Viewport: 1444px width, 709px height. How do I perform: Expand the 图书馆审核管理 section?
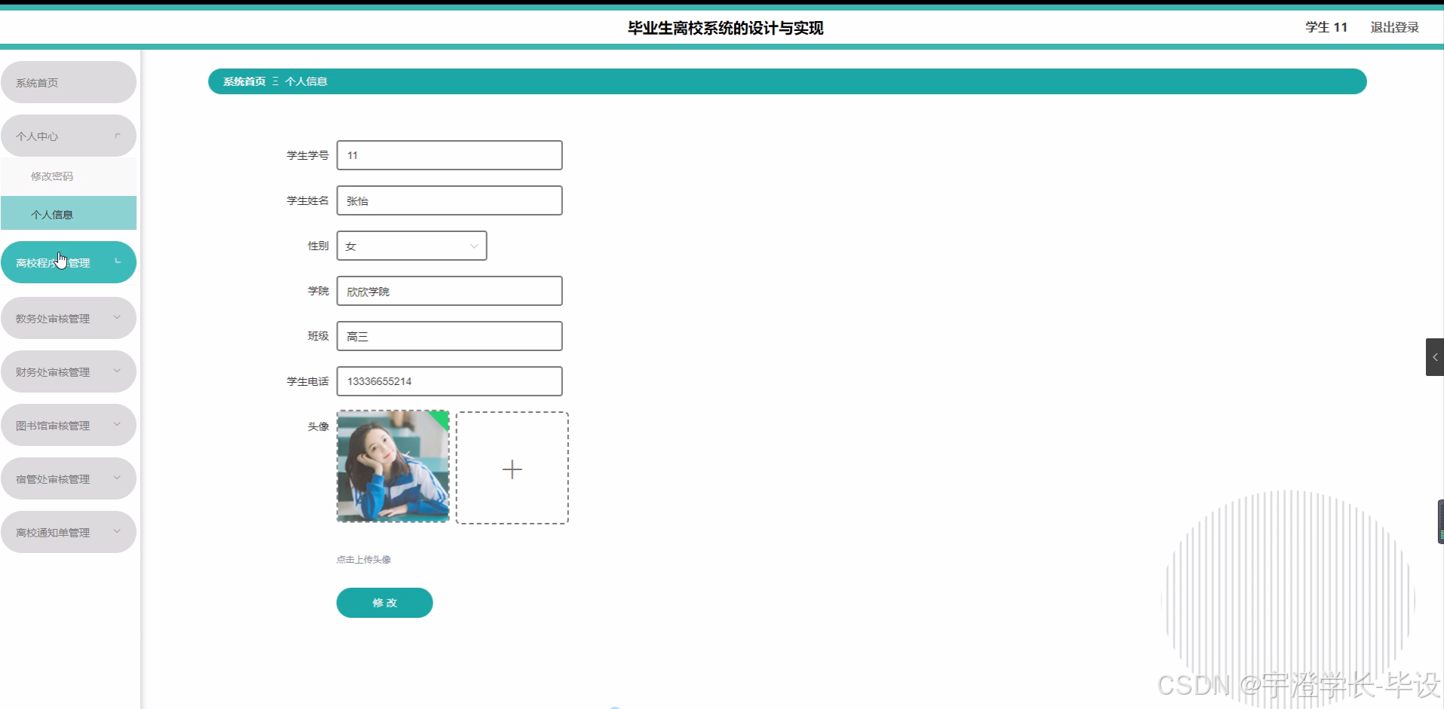tap(69, 424)
